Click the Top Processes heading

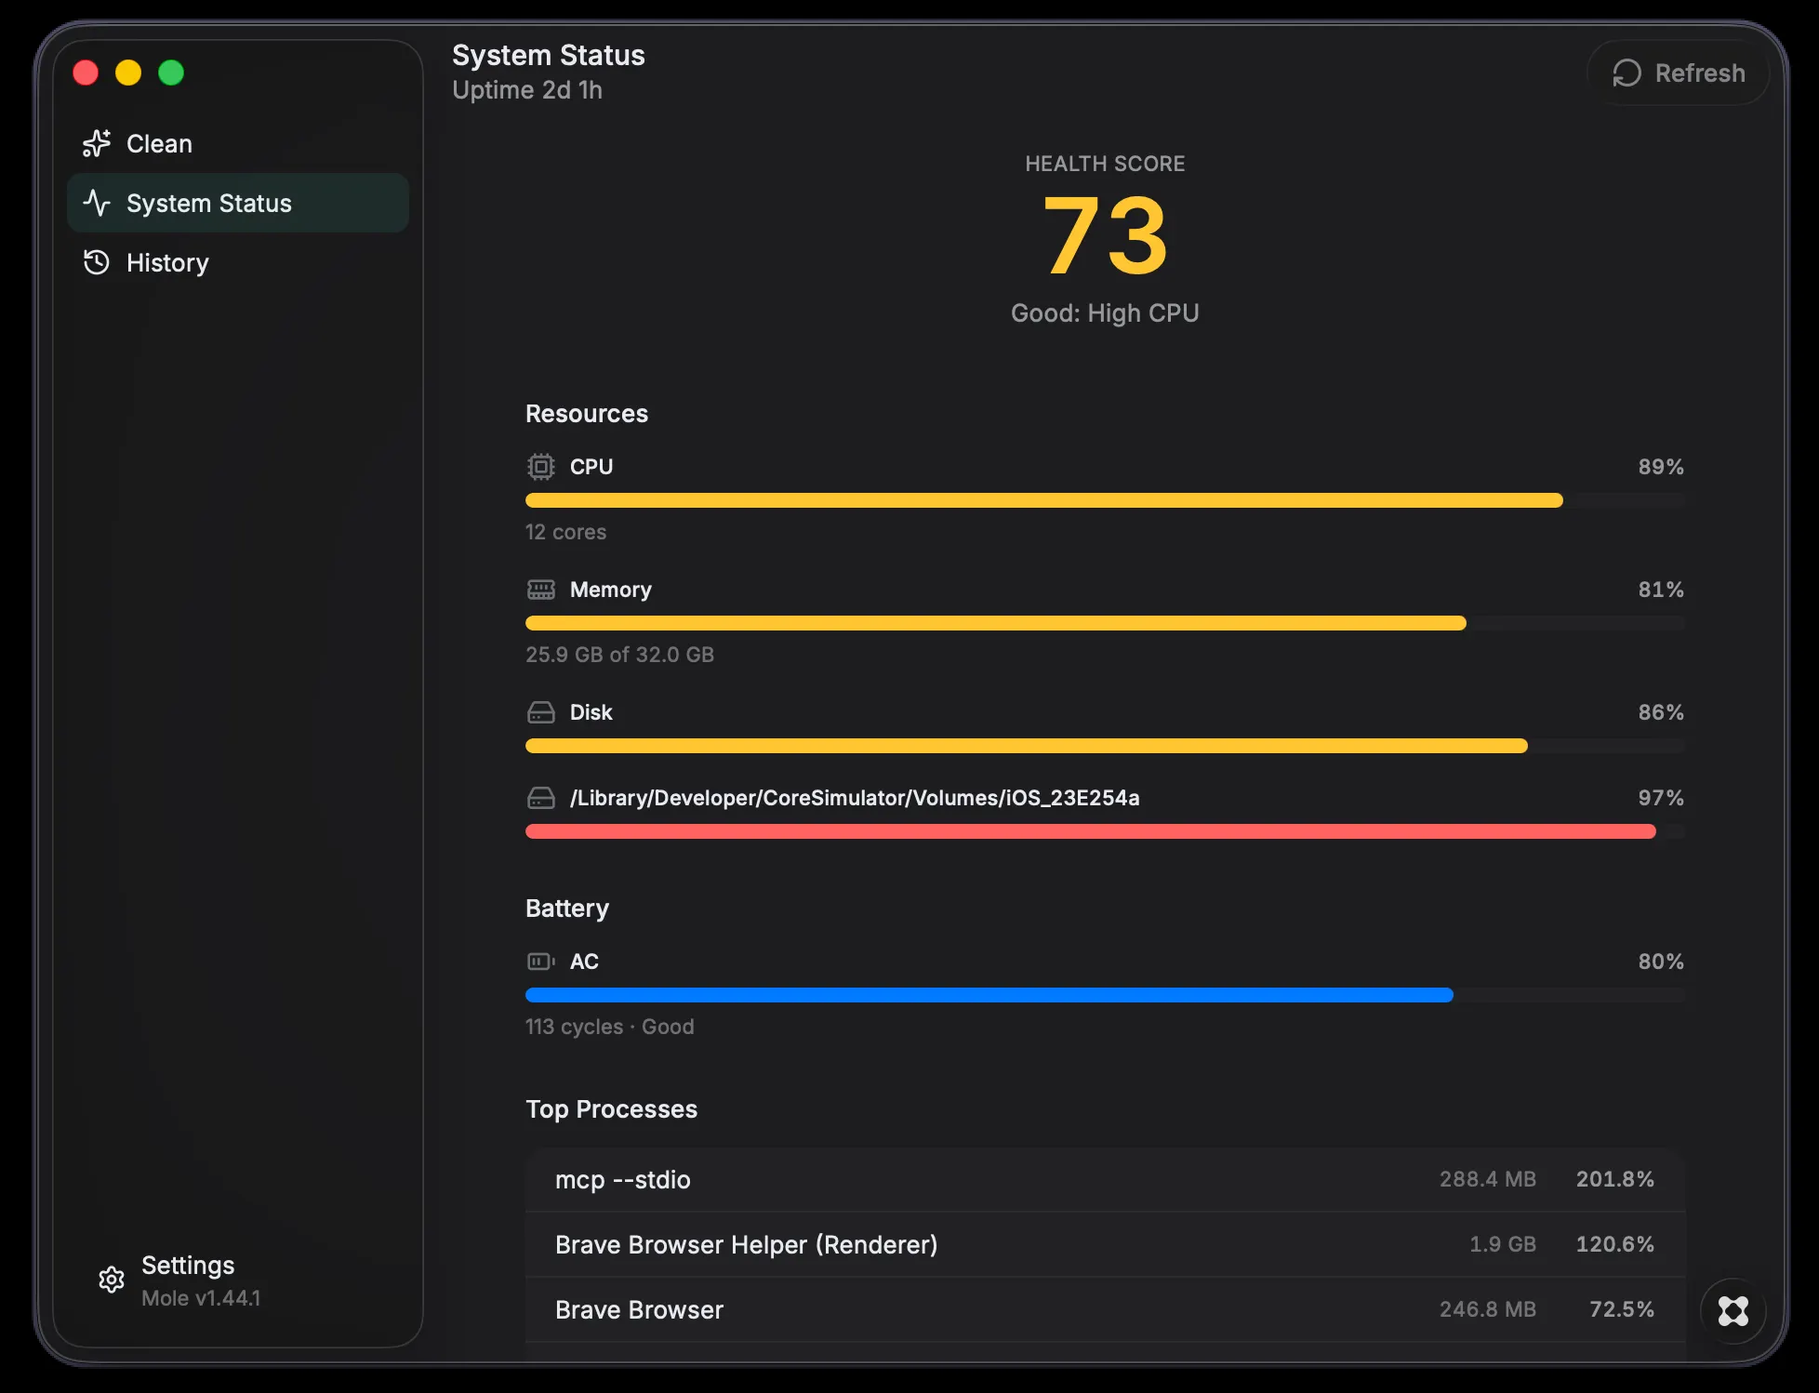pos(611,1109)
